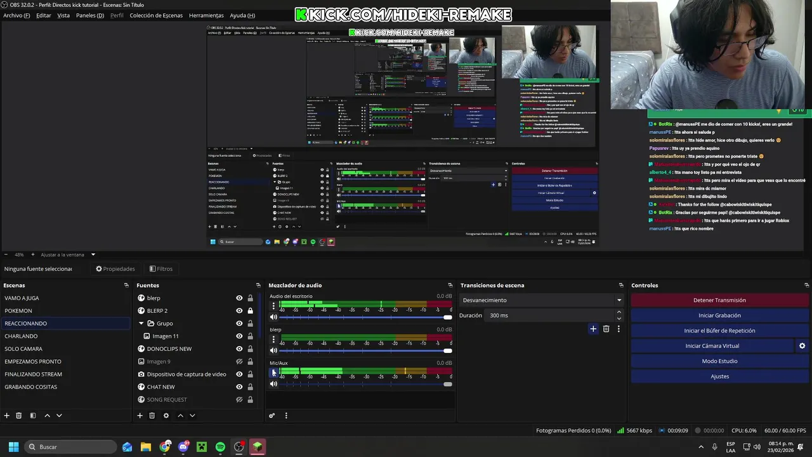This screenshot has width=812, height=457.
Task: Open the Editar menu
Action: [x=44, y=15]
